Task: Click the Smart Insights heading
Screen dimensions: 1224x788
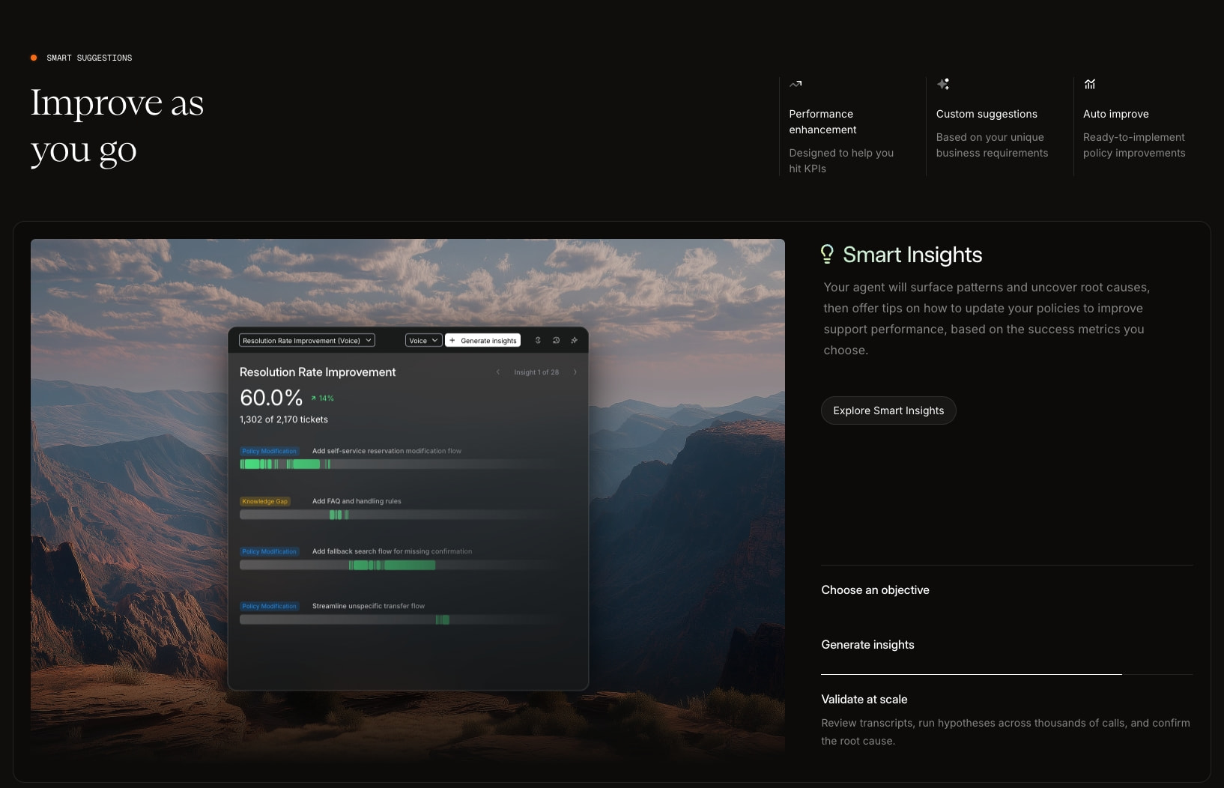Action: pos(912,255)
